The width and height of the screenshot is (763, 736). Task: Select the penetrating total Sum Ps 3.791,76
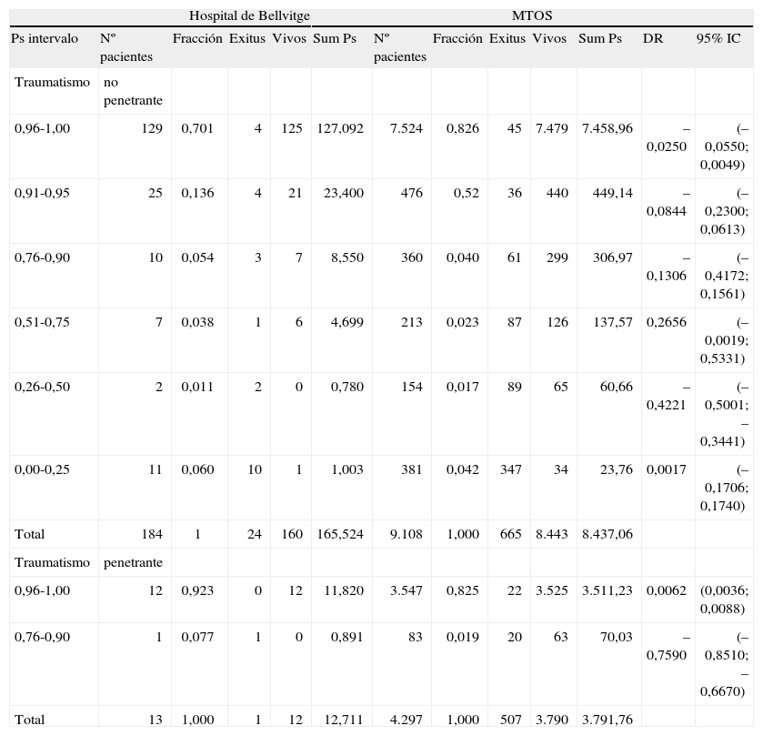[x=607, y=720]
